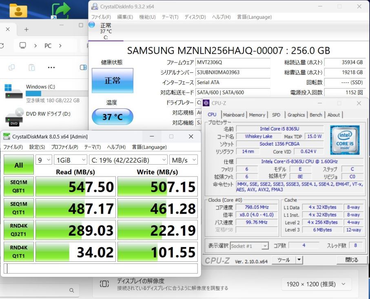Viewport: 370px width, 299px height.
Task: Switch to the About tab in CPU-Z
Action: pyautogui.click(x=333, y=115)
